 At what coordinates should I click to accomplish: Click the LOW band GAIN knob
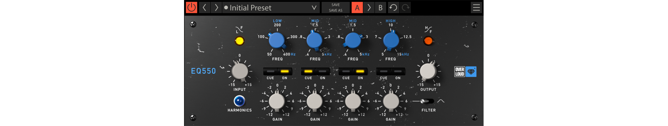pos(277,101)
